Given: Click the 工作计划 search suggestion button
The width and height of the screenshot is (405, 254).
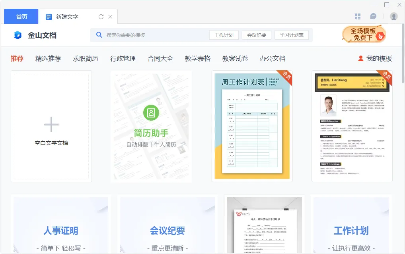Looking at the screenshot, I should point(224,35).
